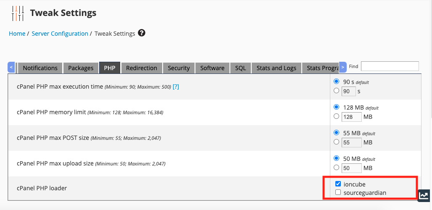The image size is (432, 210).
Task: Click the [?] help link for max execution time
Action: click(176, 87)
